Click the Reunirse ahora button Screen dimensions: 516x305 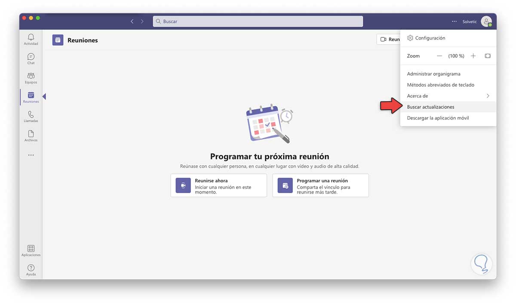click(x=218, y=185)
